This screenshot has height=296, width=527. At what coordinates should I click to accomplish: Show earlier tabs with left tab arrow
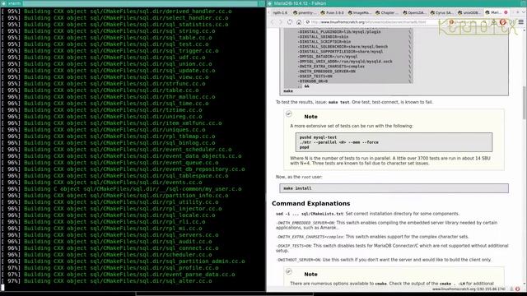pyautogui.click(x=269, y=12)
